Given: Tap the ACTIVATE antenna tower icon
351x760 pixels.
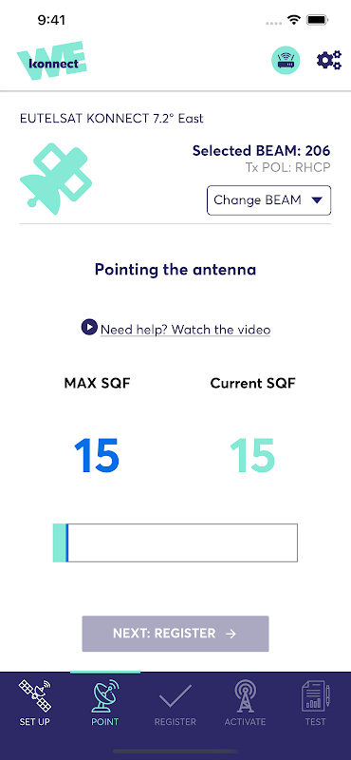Looking at the screenshot, I should tap(245, 695).
